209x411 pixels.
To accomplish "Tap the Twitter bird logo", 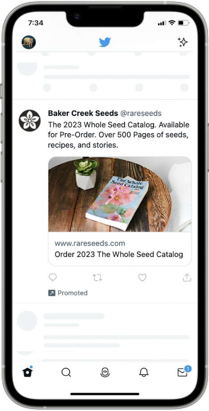I will point(105,42).
